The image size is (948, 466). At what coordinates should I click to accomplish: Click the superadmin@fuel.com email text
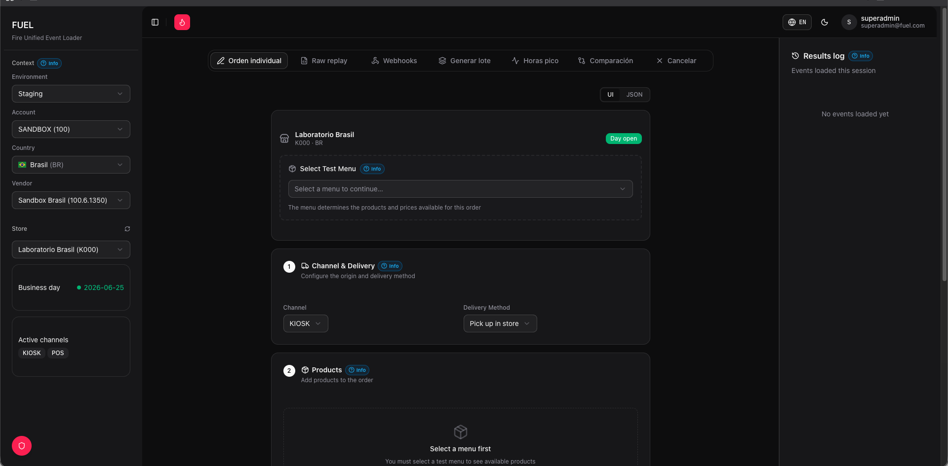(x=893, y=26)
